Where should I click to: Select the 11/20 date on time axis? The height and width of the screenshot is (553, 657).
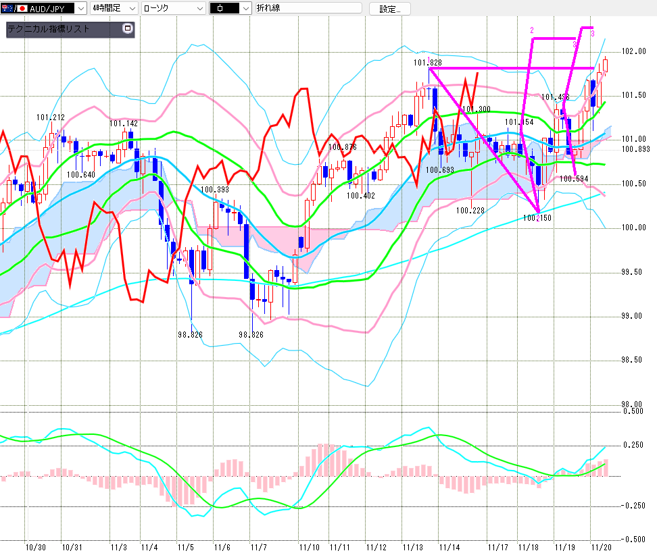click(602, 546)
